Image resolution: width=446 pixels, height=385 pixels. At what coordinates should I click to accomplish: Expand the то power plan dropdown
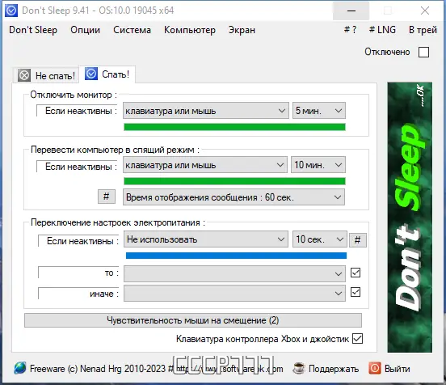(x=234, y=274)
